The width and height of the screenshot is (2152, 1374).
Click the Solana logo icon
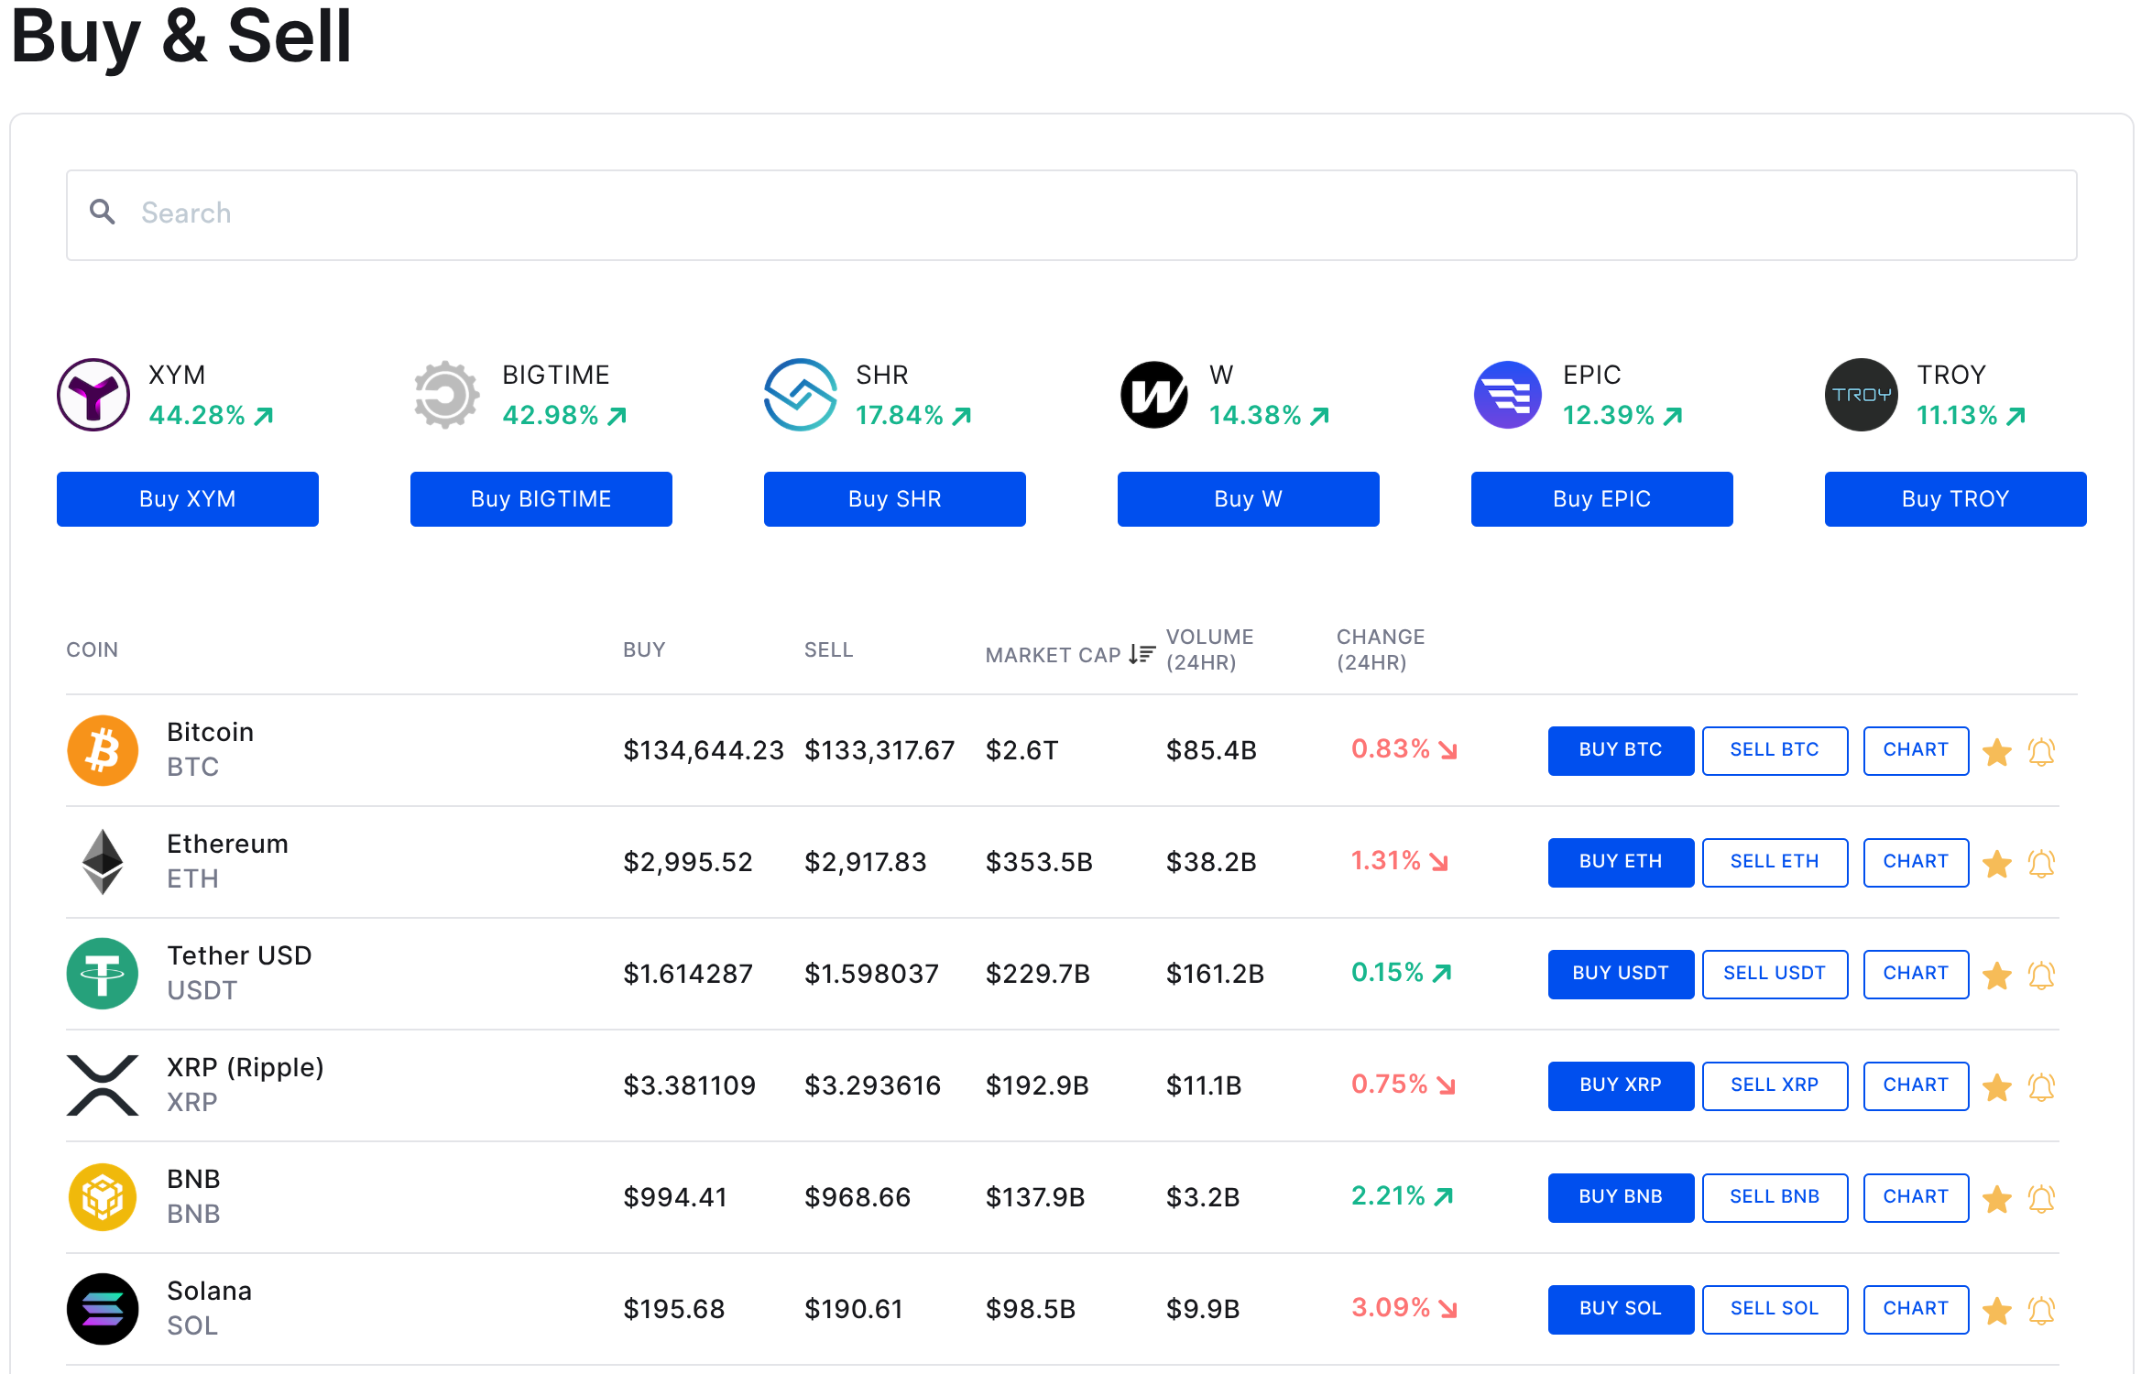click(103, 1309)
